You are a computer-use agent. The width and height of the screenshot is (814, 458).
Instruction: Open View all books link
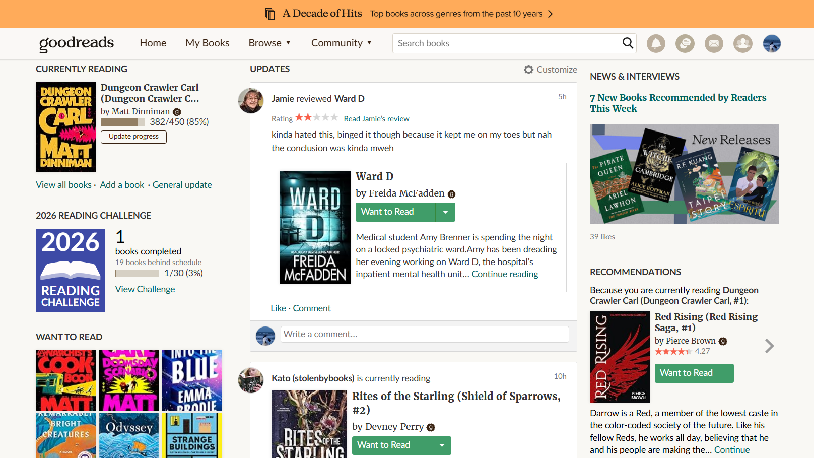(x=63, y=185)
